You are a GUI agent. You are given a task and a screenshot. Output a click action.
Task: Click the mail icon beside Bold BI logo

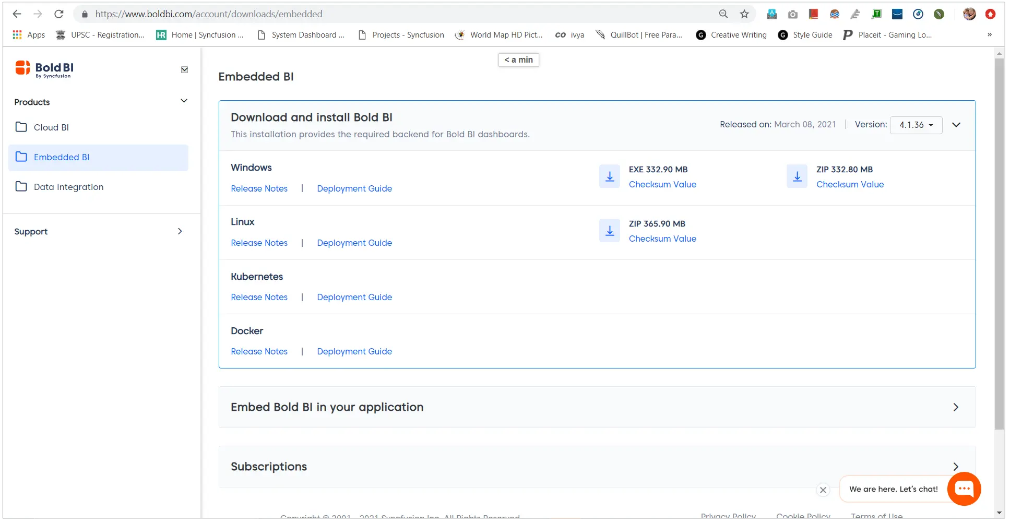coord(184,69)
